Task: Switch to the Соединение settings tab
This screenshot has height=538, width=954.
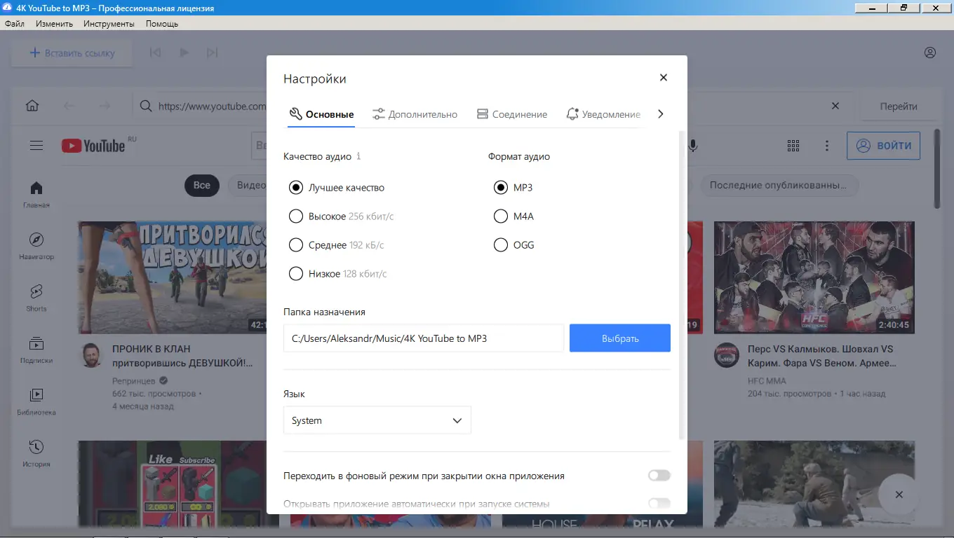Action: pos(512,113)
